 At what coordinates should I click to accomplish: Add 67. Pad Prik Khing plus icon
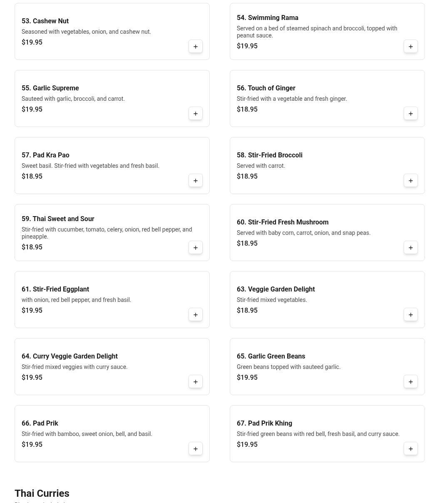(x=411, y=449)
